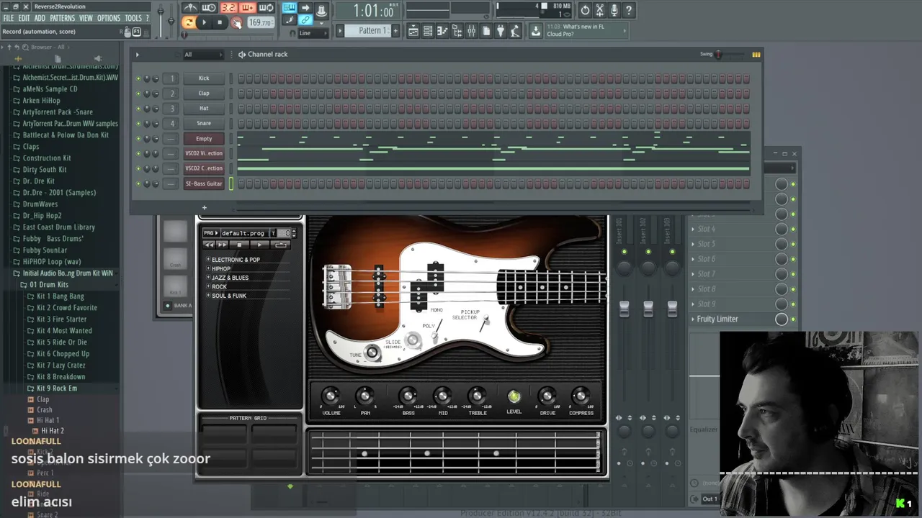
Task: Toggle the link multilink controllers icon
Action: pos(305,20)
